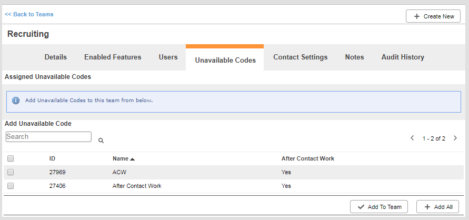Click the Add All button
The height and width of the screenshot is (220, 469).
[438, 207]
